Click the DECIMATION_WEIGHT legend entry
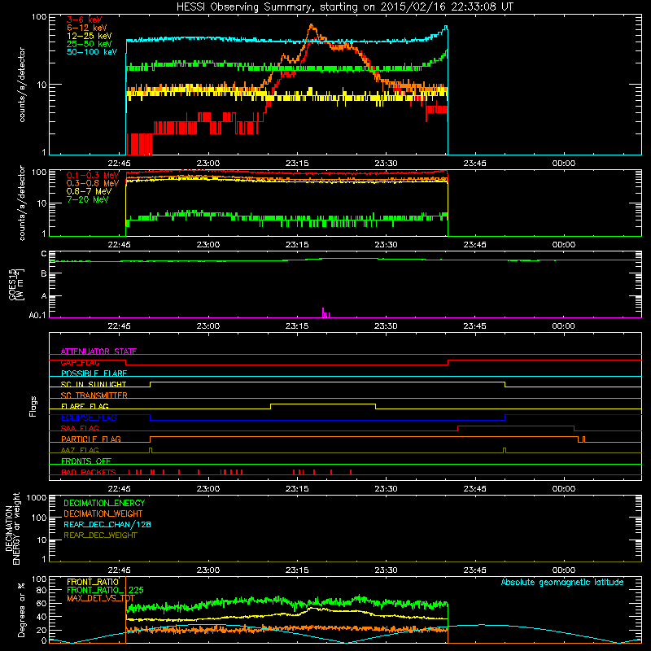 click(x=103, y=513)
